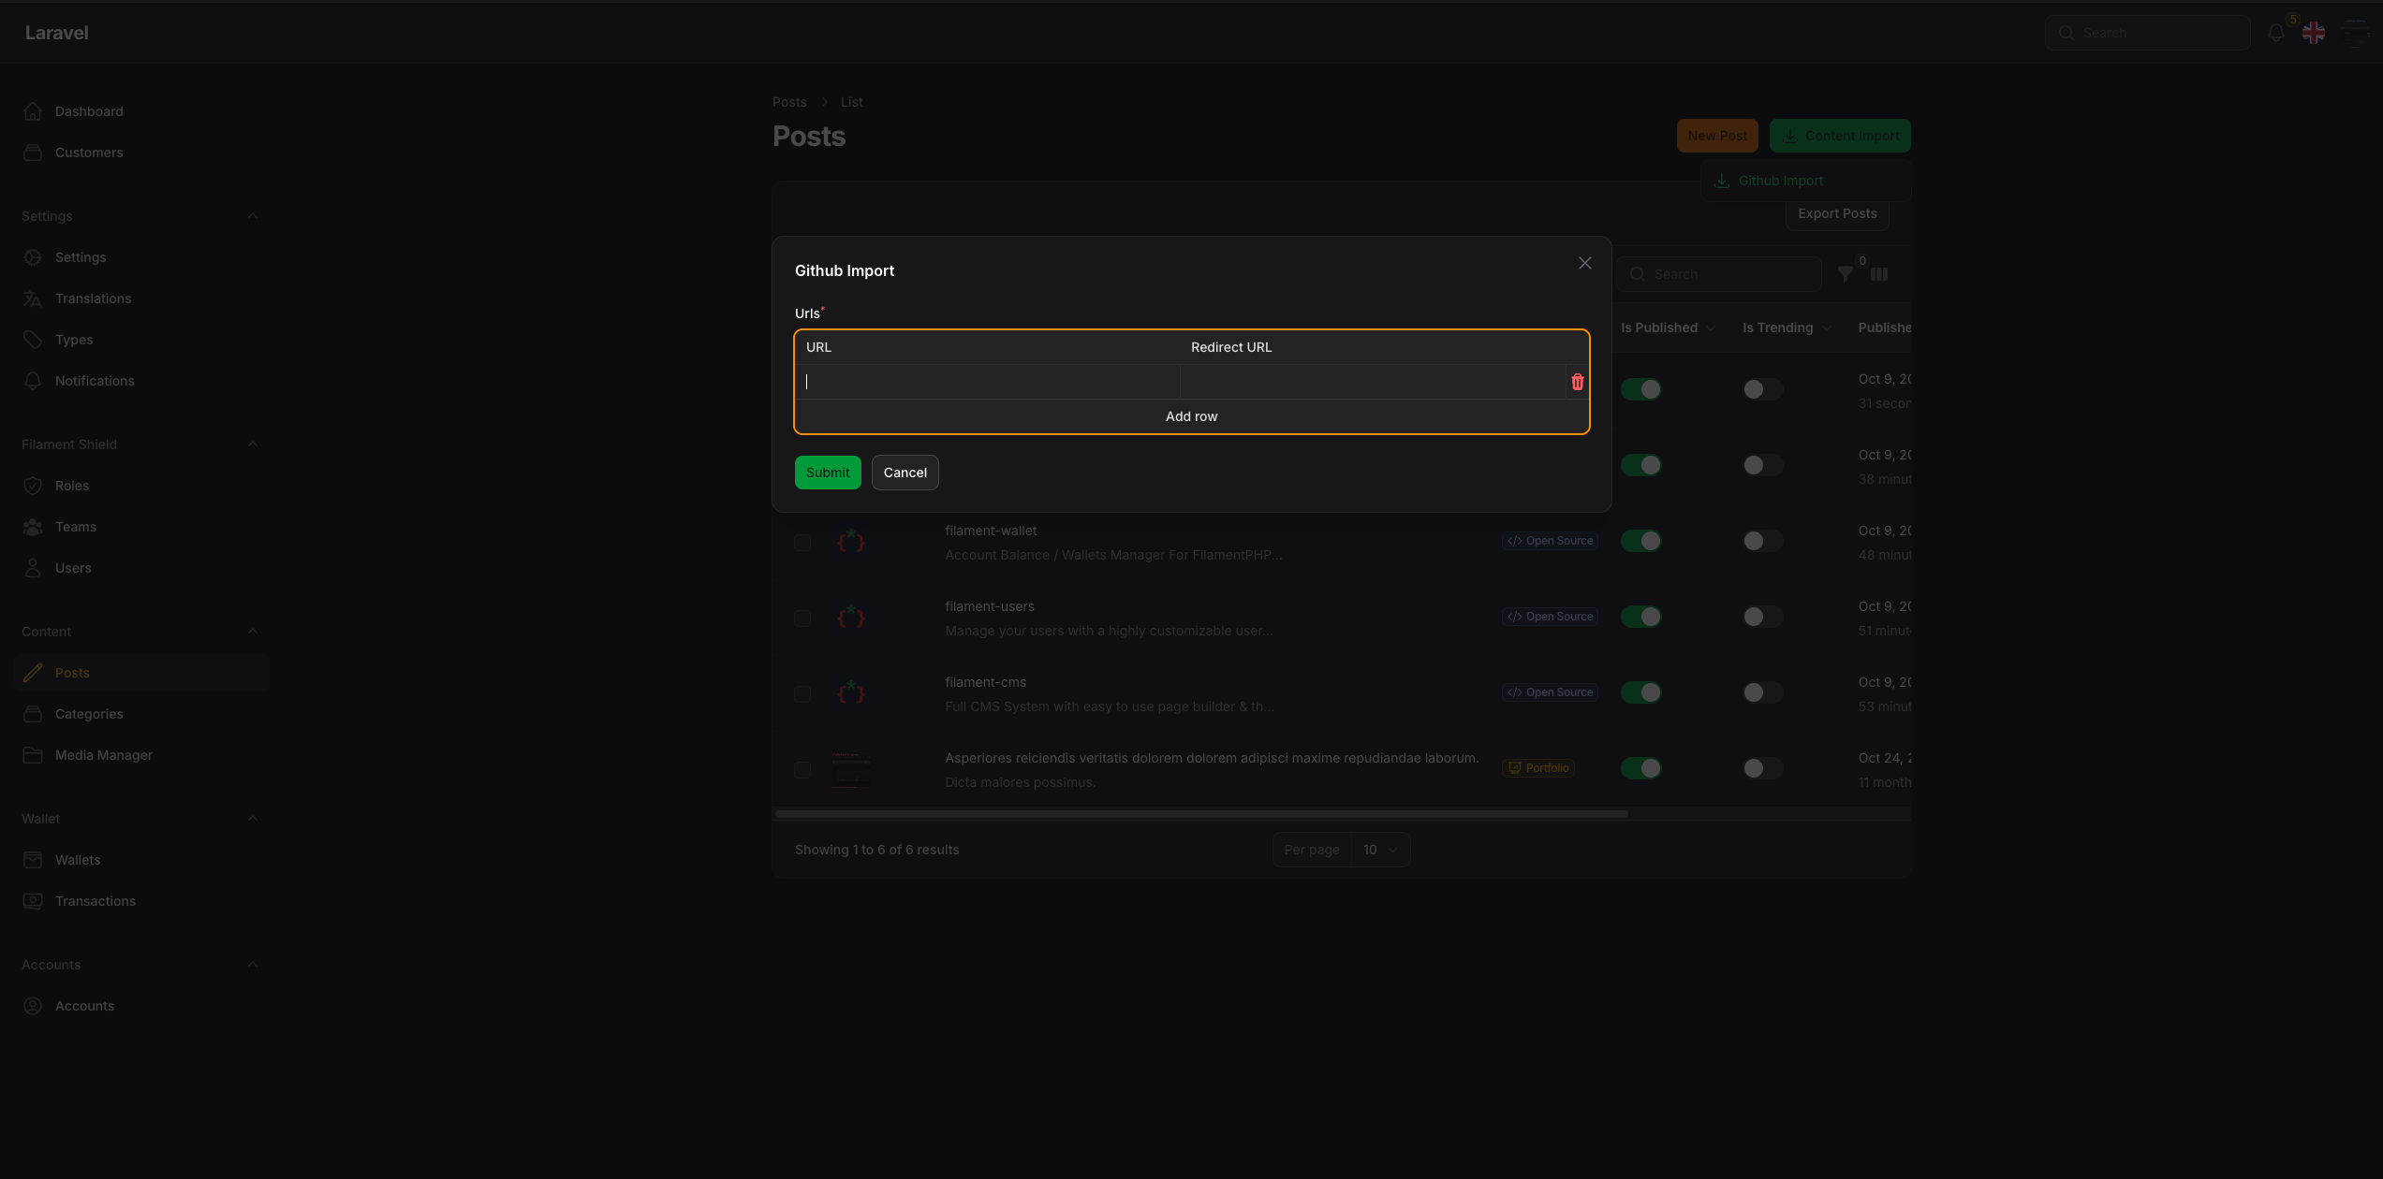Screen dimensions: 2383x1179
Task: Click the Roles shield icon in sidebar
Action: click(33, 486)
